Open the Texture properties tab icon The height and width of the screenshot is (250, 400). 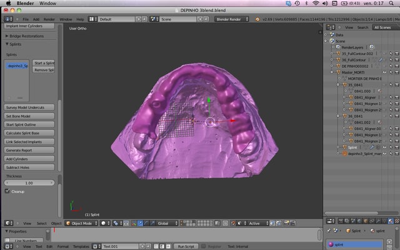point(397,221)
